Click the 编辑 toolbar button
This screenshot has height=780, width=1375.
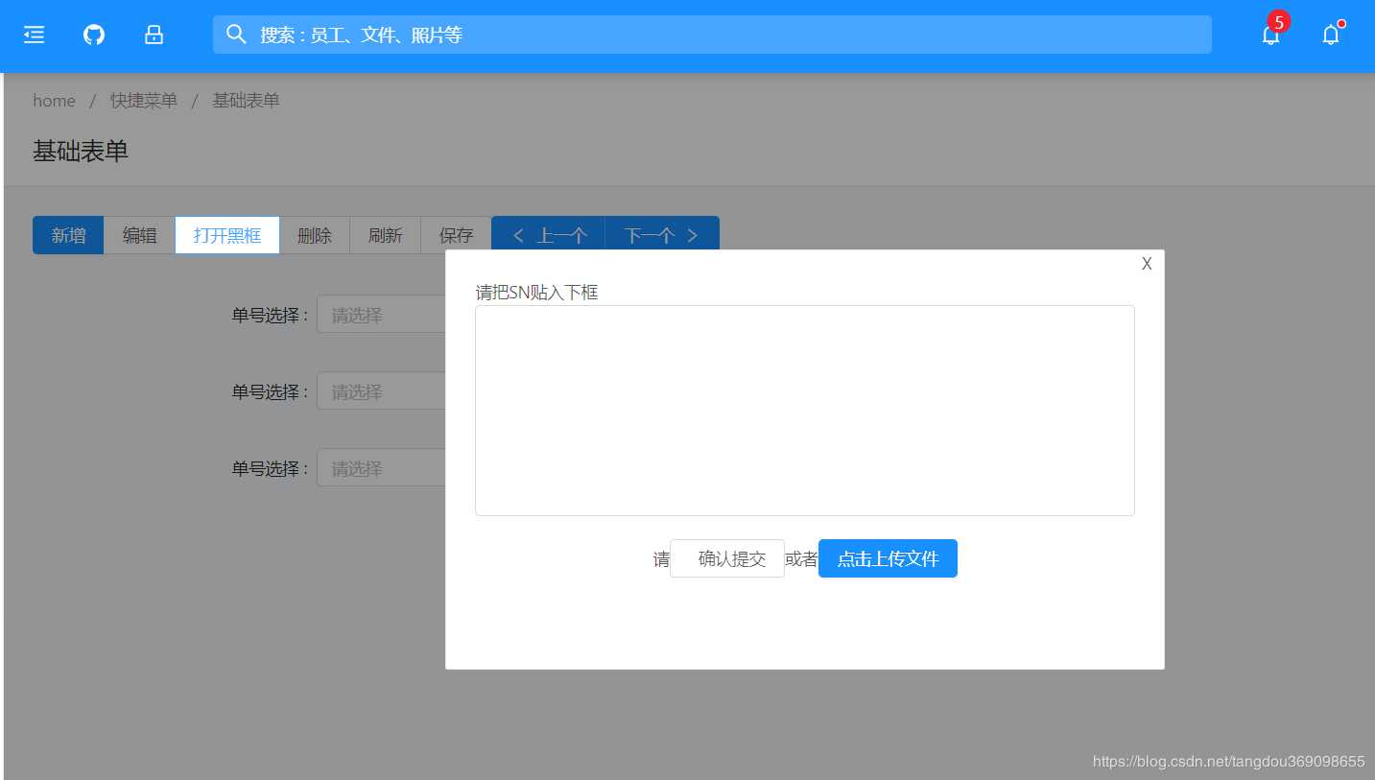point(139,235)
